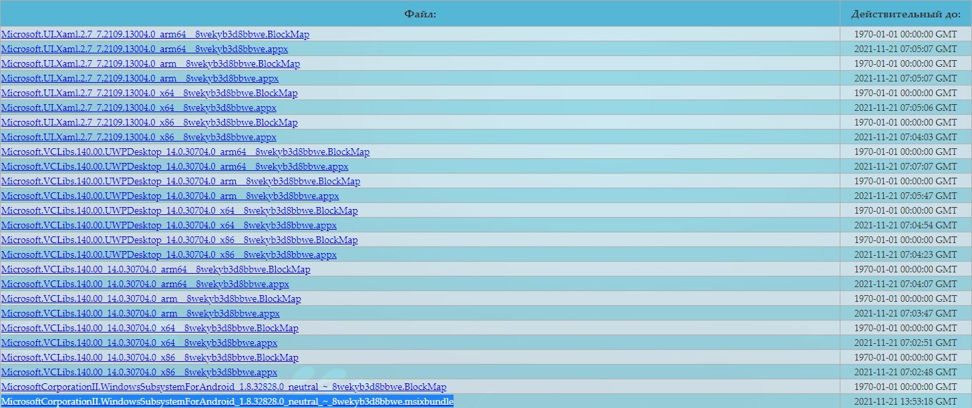Select date '2021-11-21 07:03:47 GMT'
This screenshot has width=972, height=408.
(906, 313)
